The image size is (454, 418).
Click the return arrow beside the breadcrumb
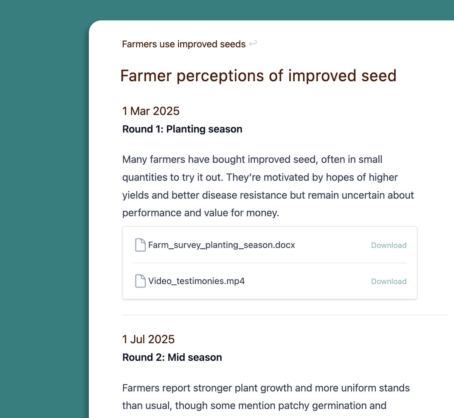click(253, 43)
